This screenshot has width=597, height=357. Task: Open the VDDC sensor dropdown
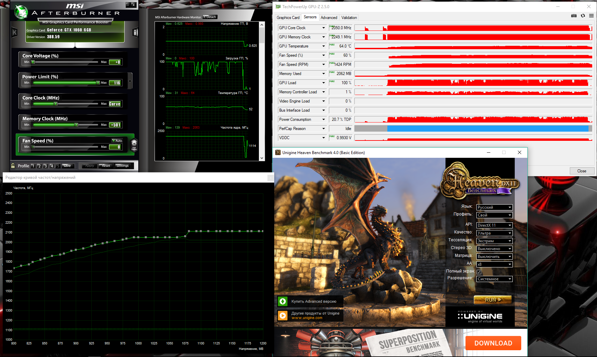323,138
